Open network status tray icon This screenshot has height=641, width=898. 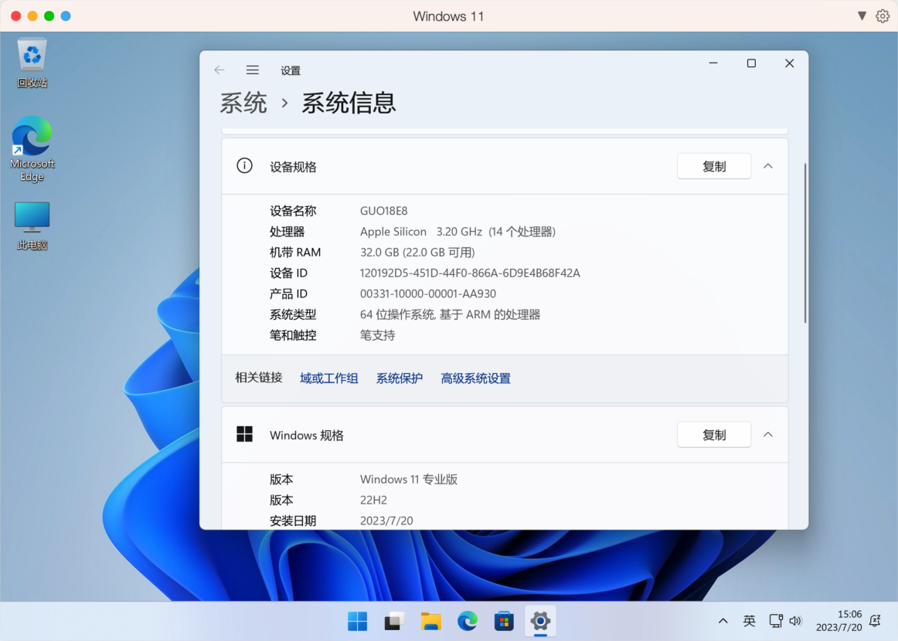pyautogui.click(x=775, y=621)
